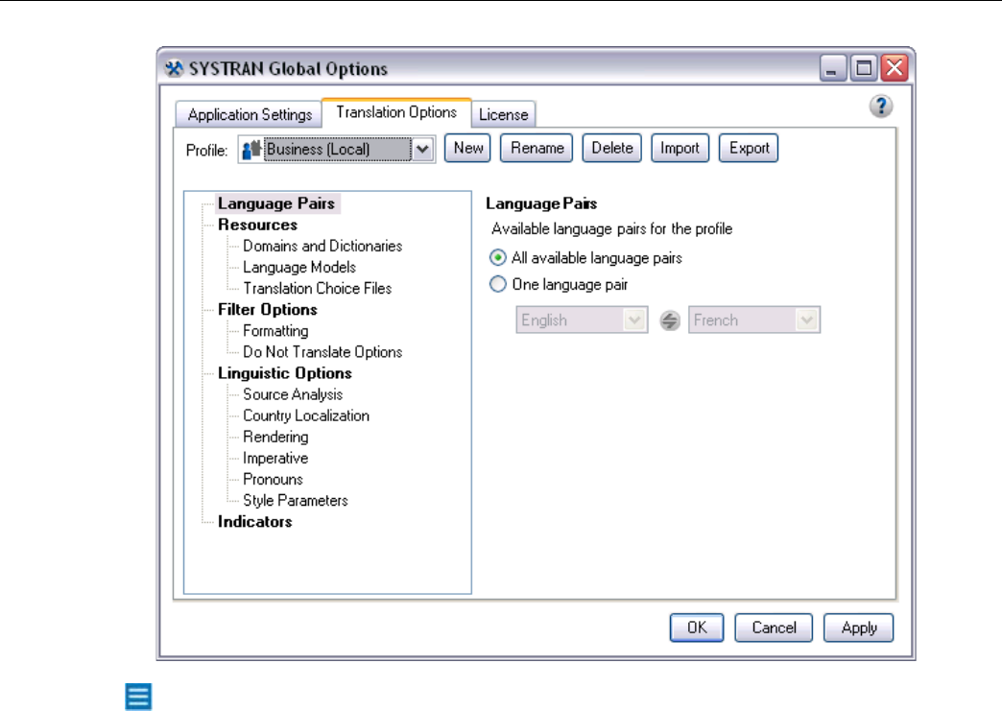
Task: Select Indicators tree node
Action: pyautogui.click(x=254, y=522)
